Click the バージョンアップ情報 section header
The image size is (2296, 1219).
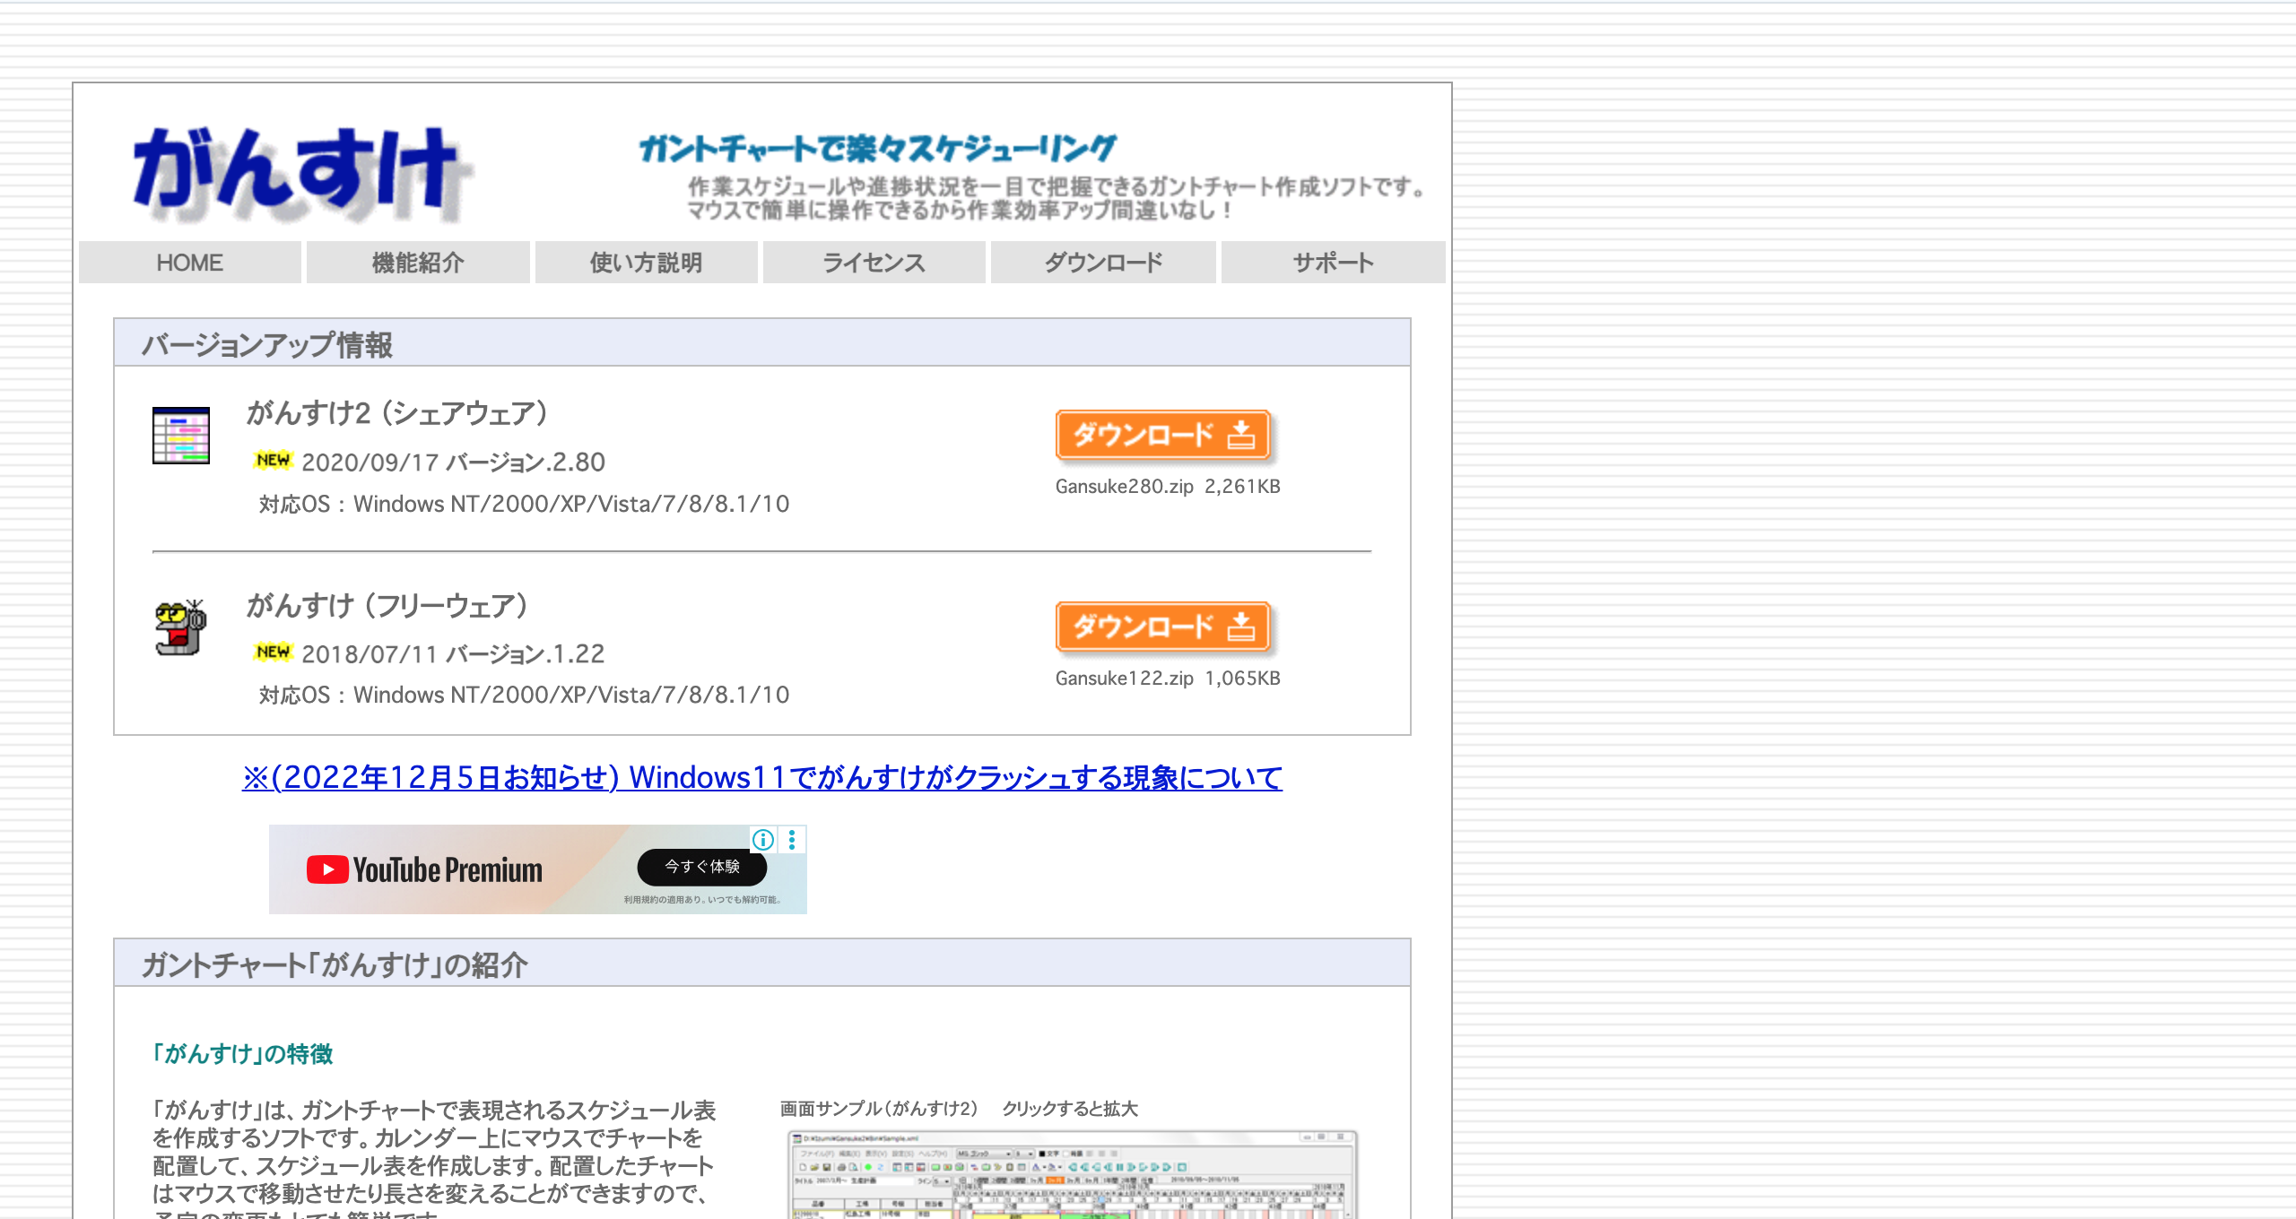coord(762,342)
